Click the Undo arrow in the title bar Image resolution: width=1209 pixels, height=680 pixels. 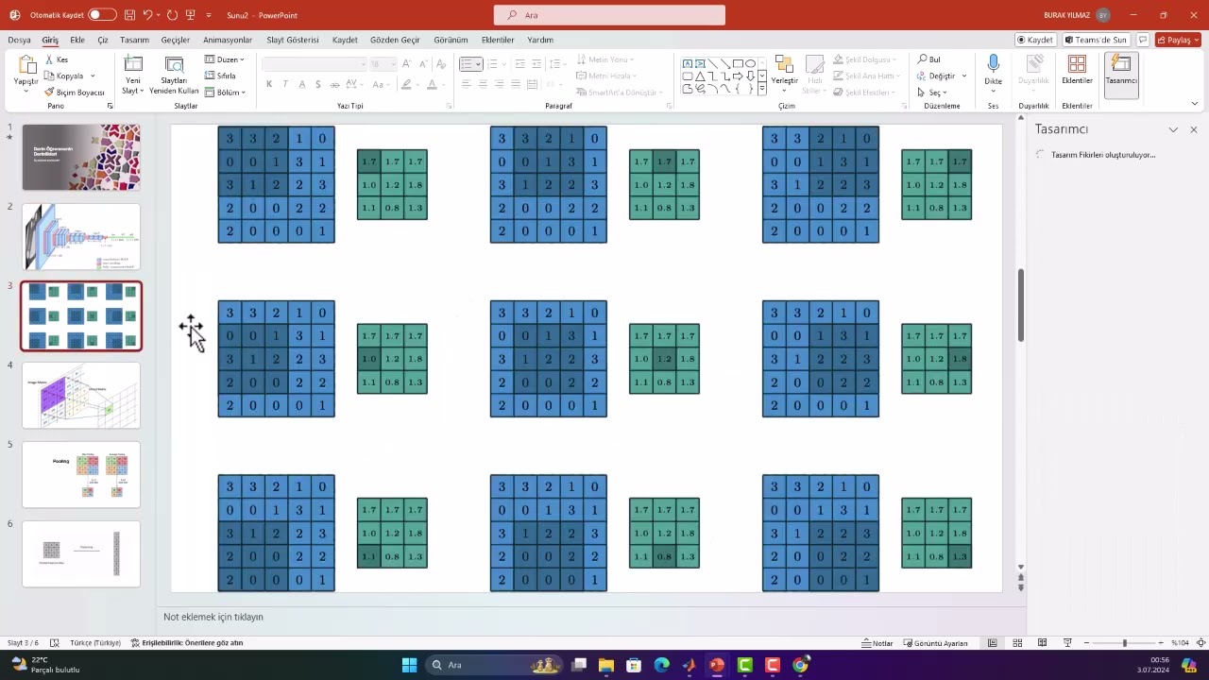148,15
